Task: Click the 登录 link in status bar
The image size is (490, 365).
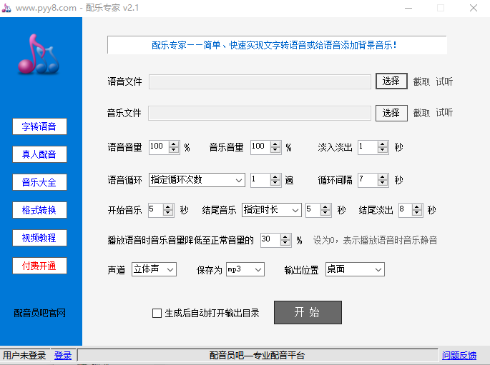Action: click(63, 355)
